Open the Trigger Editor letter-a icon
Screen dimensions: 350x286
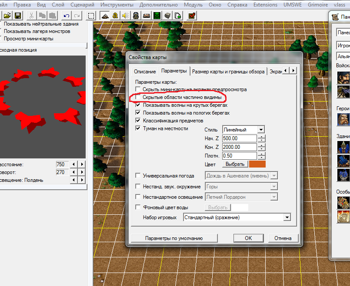(115, 16)
